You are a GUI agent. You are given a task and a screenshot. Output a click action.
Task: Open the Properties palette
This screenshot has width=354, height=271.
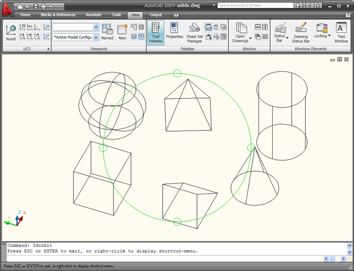[174, 32]
